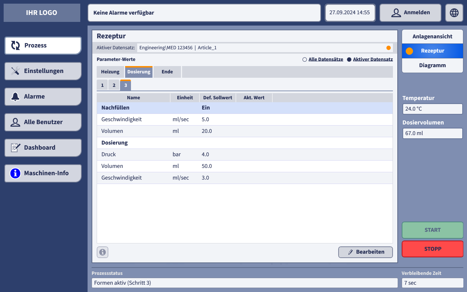Screen dimensions: 467x292
Task: Show Maschinen-Info page
Action: [x=43, y=173]
